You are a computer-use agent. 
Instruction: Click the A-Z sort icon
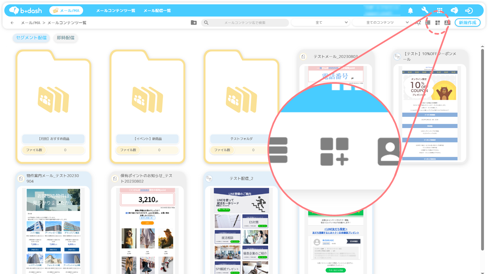418,23
